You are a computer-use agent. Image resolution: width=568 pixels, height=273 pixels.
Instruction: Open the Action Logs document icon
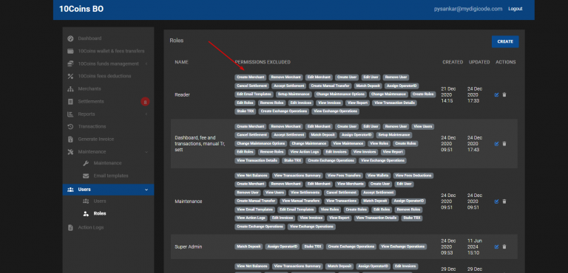[71, 228]
